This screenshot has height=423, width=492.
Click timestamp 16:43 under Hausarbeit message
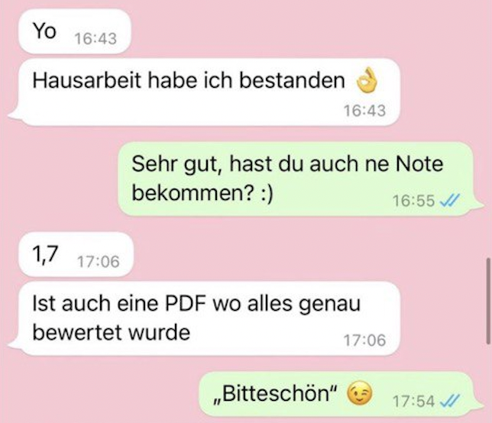[x=364, y=111]
